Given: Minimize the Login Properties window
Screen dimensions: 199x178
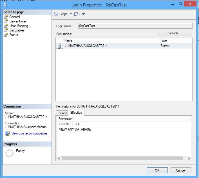Looking at the screenshot, I should (x=173, y=4).
